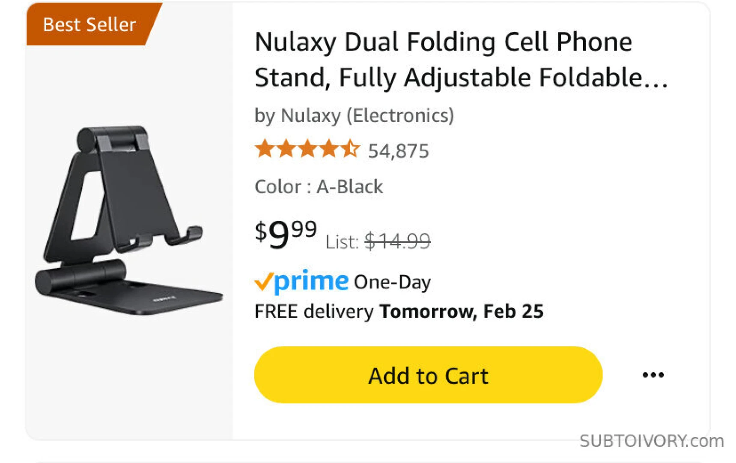
Task: Click the One-Day shipping label
Action: 392,282
